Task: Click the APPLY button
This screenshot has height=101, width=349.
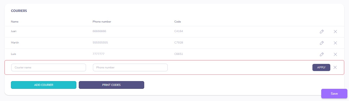Action: tap(321, 68)
